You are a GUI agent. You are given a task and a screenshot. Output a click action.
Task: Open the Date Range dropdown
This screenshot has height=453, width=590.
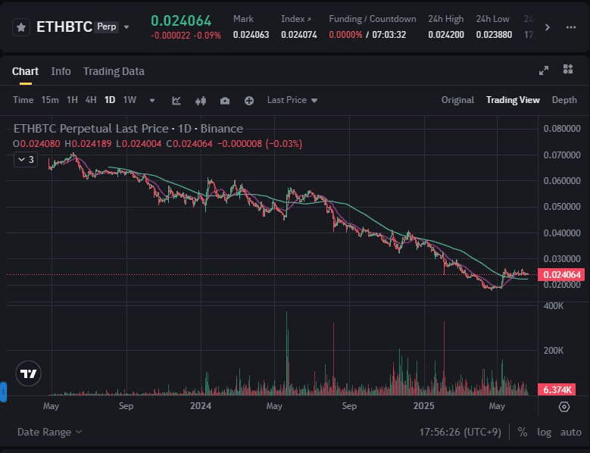point(49,432)
